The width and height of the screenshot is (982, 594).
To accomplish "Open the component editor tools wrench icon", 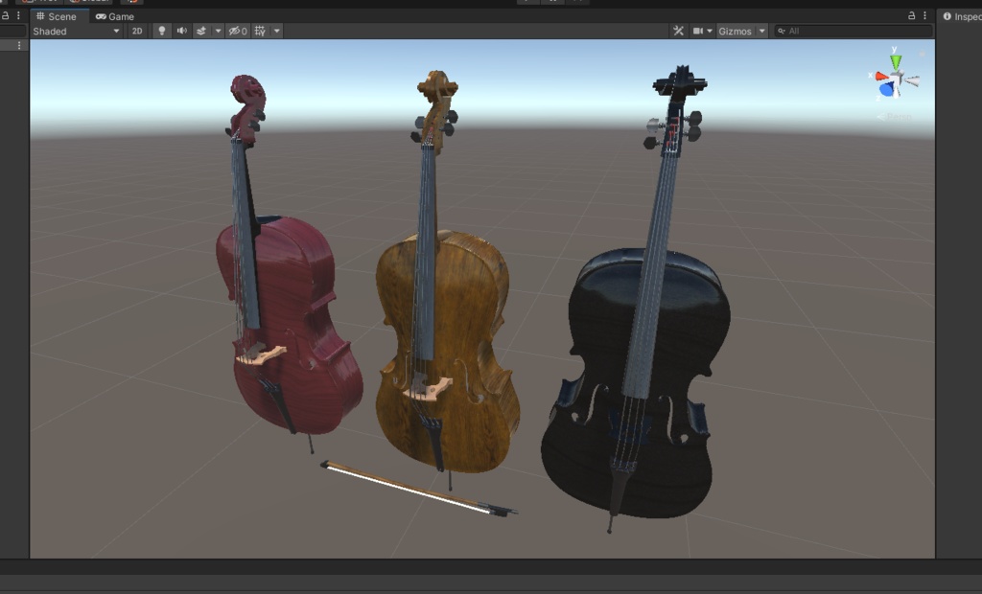I will pos(679,30).
